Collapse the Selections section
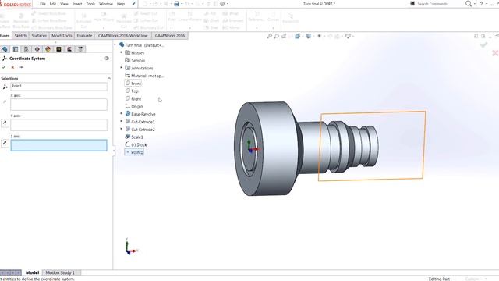499x281 pixels. pyautogui.click(x=109, y=78)
